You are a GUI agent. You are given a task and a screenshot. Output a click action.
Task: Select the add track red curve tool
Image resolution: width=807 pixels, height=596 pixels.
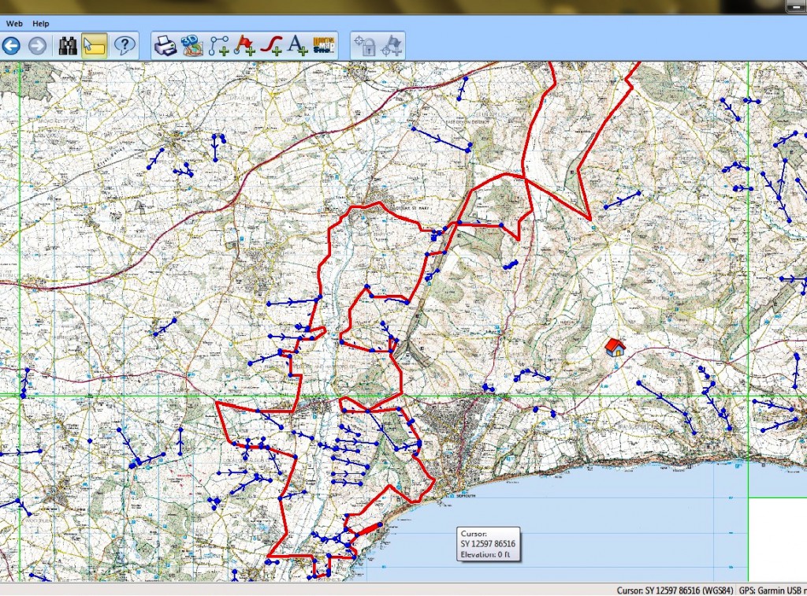pyautogui.click(x=271, y=47)
